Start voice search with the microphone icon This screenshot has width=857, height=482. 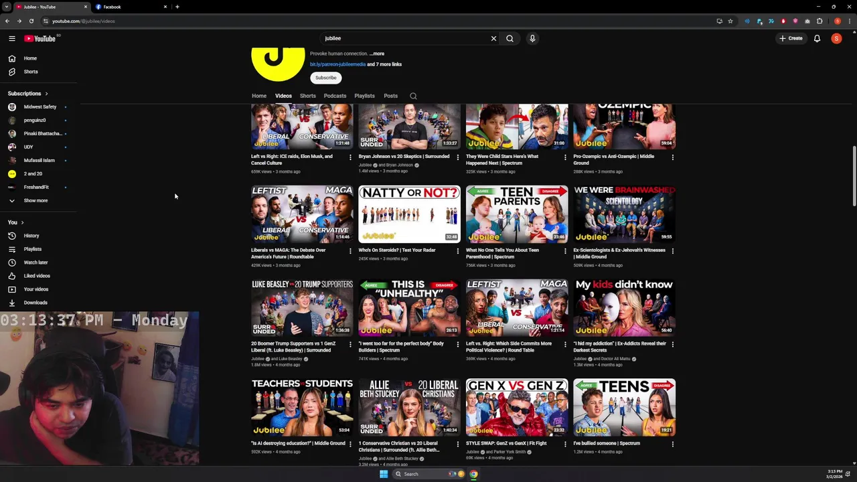pyautogui.click(x=532, y=38)
